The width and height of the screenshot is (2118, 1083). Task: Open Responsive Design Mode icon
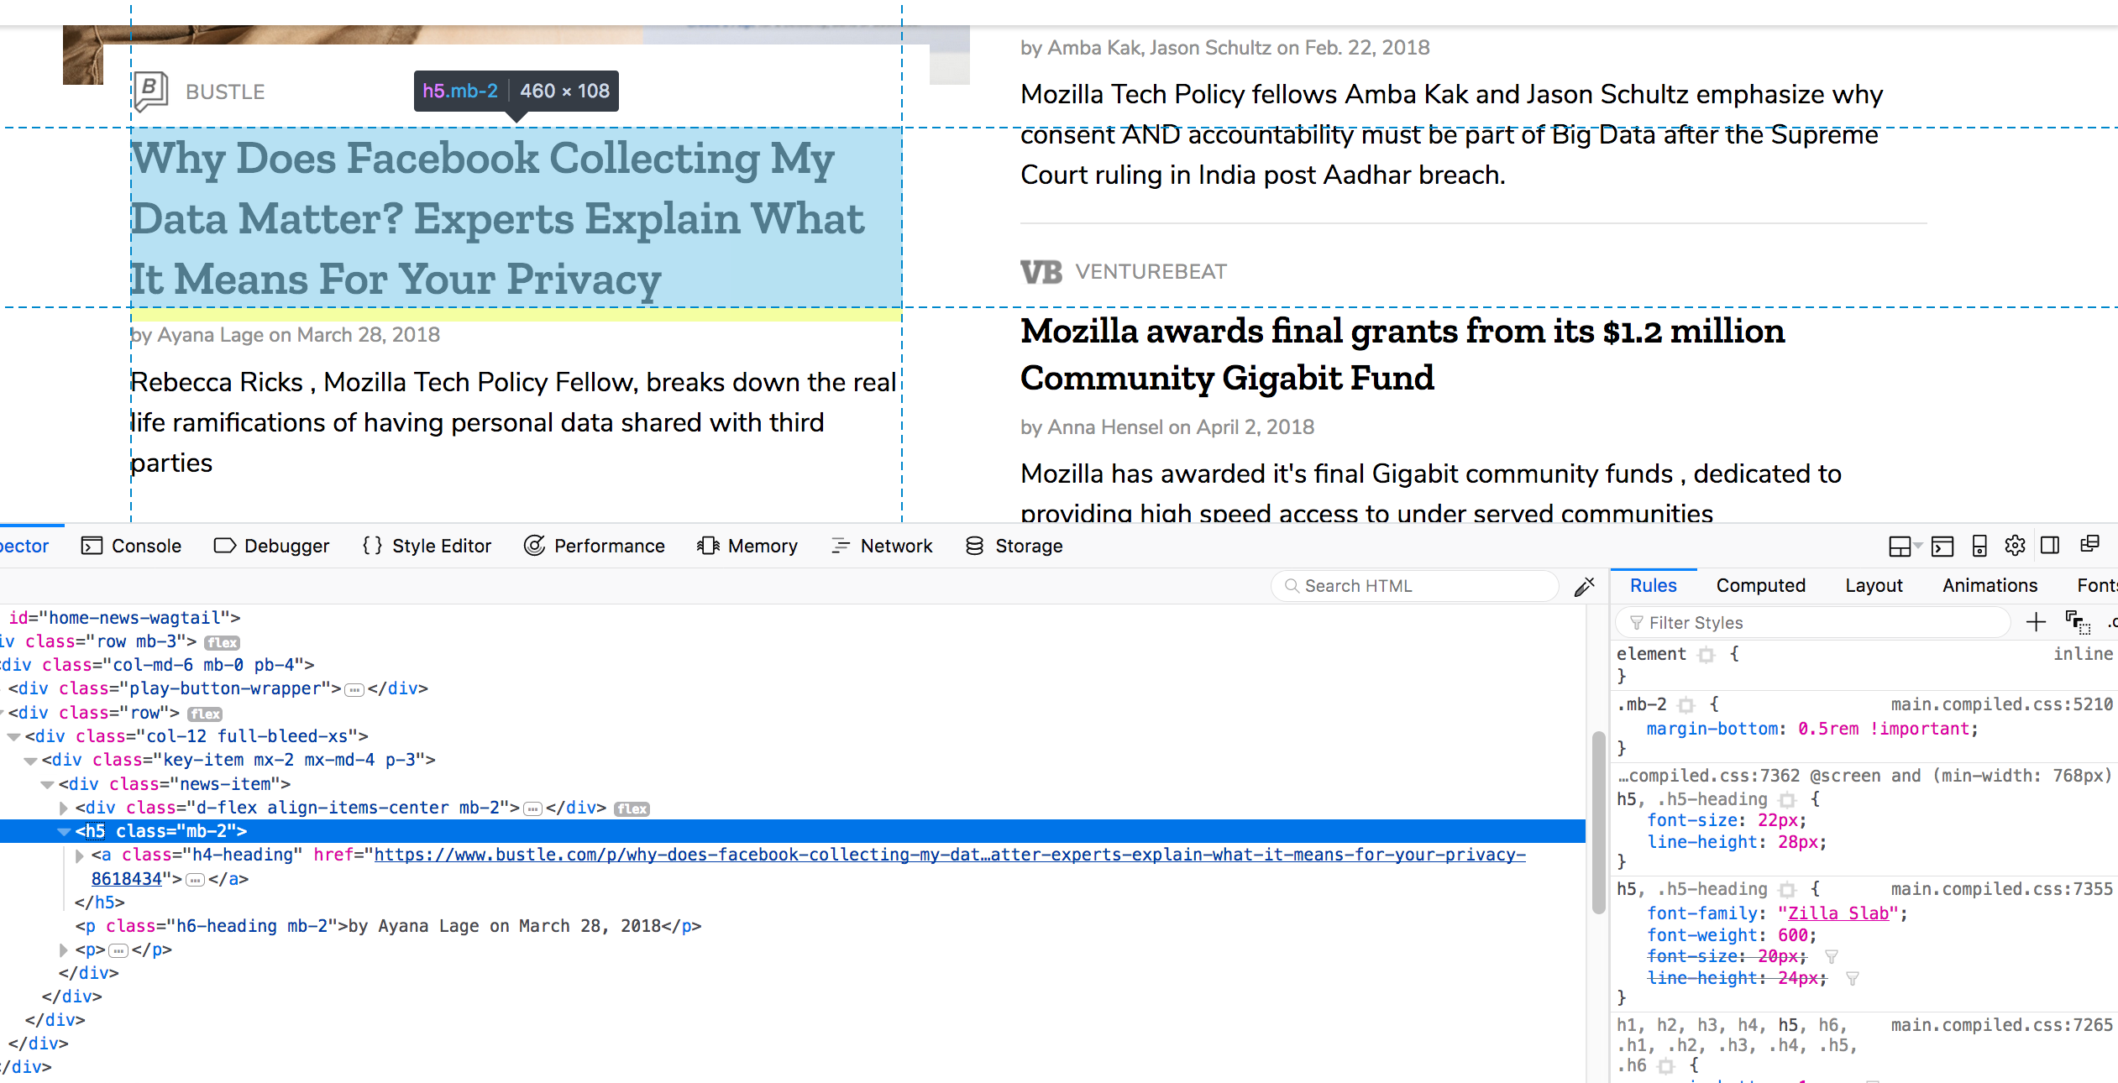[x=1979, y=547]
